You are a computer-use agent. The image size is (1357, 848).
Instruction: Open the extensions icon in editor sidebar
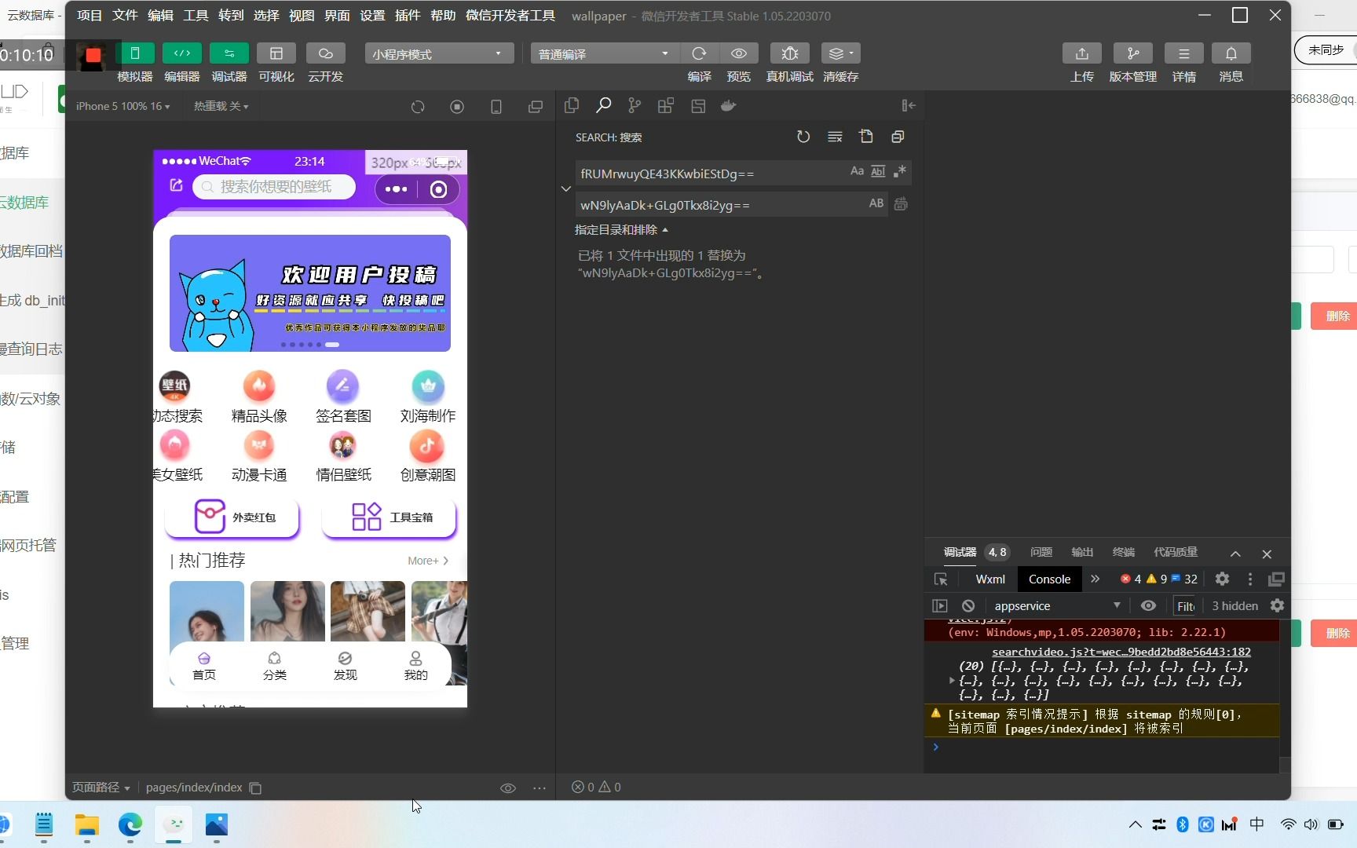[x=666, y=105]
